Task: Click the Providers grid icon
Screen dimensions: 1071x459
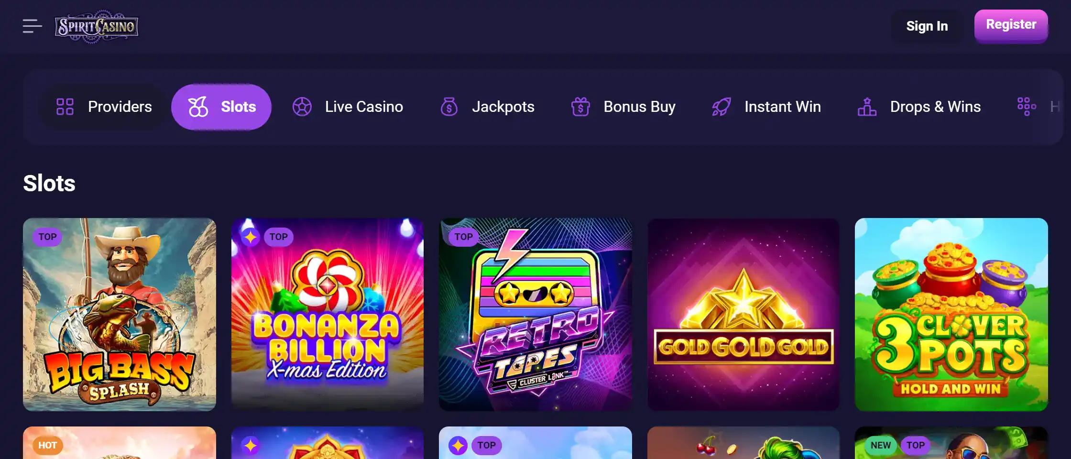Action: tap(65, 107)
